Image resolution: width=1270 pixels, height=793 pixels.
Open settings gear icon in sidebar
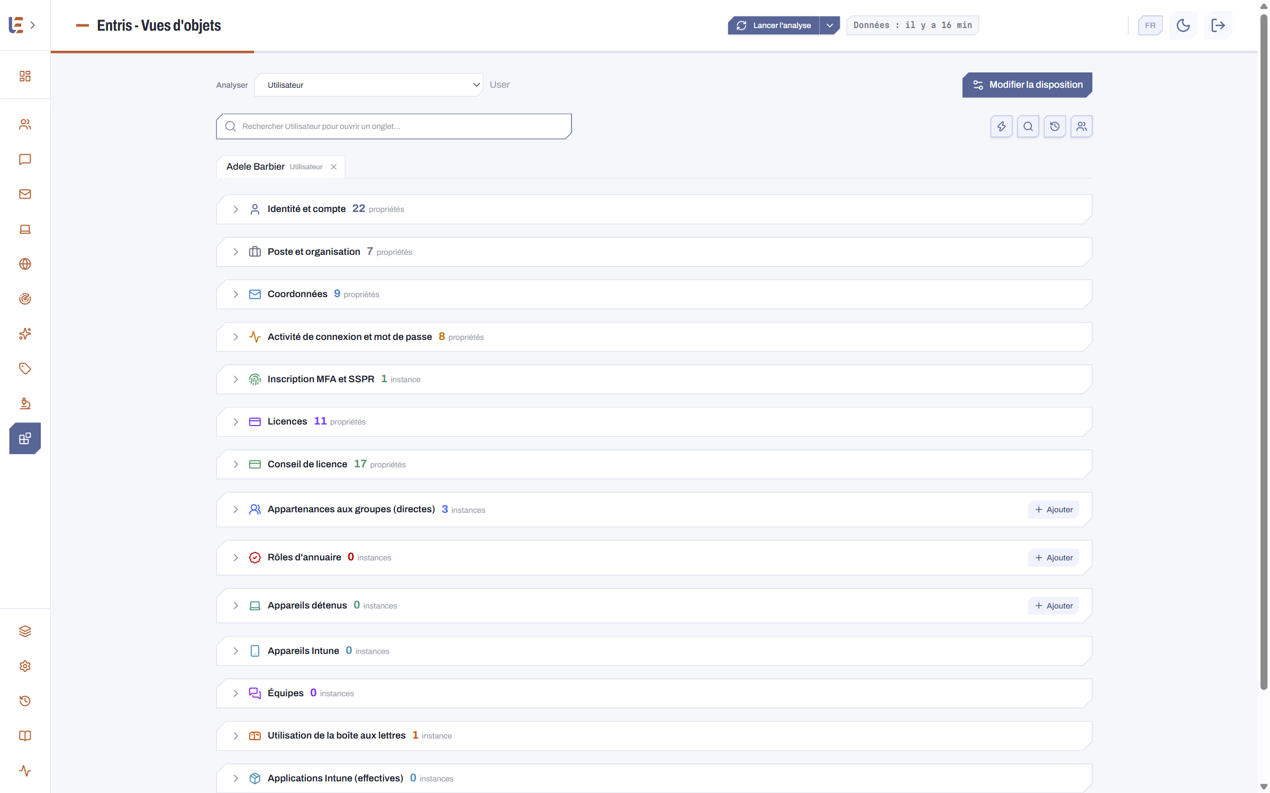(25, 666)
